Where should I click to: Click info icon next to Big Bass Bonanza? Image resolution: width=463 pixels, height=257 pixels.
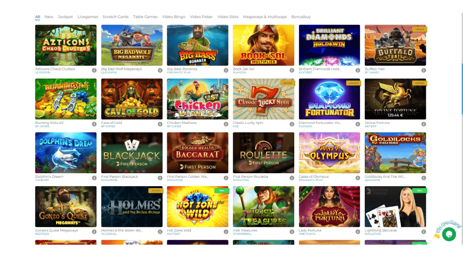[226, 70]
